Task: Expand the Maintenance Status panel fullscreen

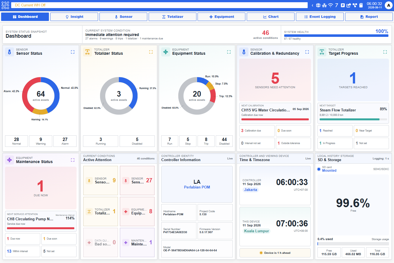Action: [x=73, y=160]
